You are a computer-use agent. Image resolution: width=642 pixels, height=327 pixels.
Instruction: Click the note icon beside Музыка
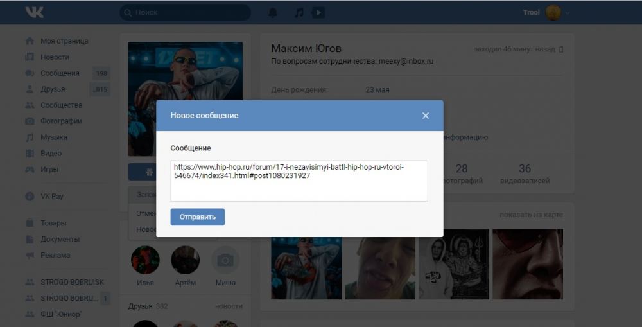pos(30,137)
